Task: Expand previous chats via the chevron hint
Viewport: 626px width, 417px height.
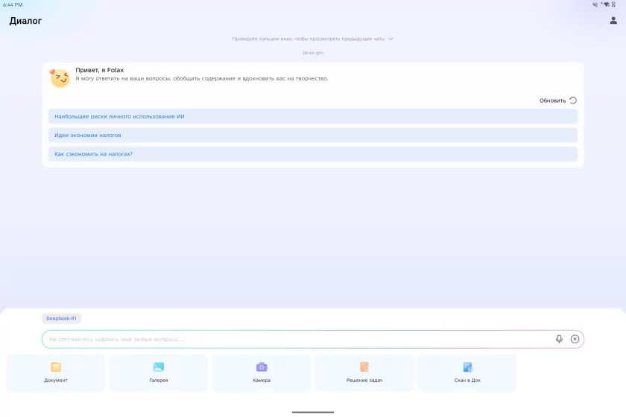Action: click(x=391, y=39)
